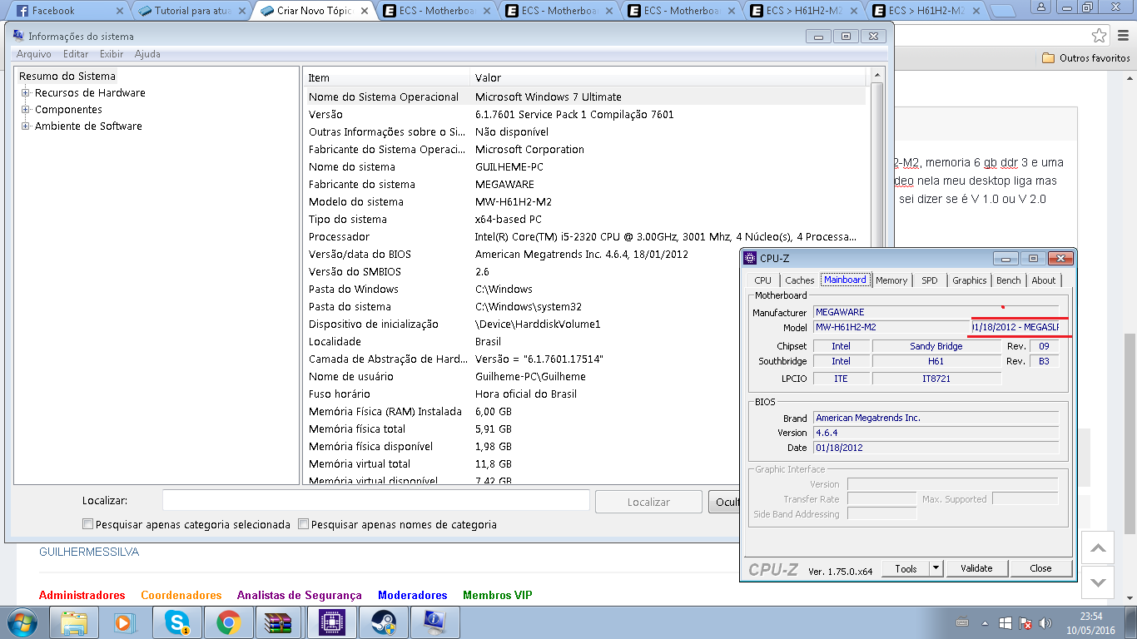1137x639 pixels.
Task: Open the Windows Start menu
Action: pos(22,622)
